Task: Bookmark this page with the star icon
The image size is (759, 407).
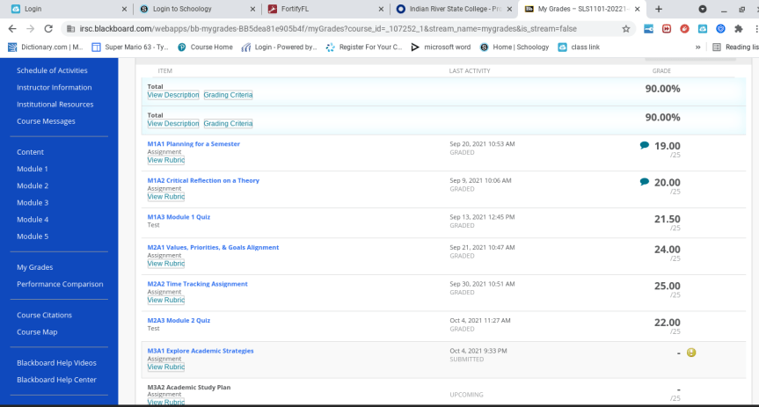Action: click(x=625, y=28)
